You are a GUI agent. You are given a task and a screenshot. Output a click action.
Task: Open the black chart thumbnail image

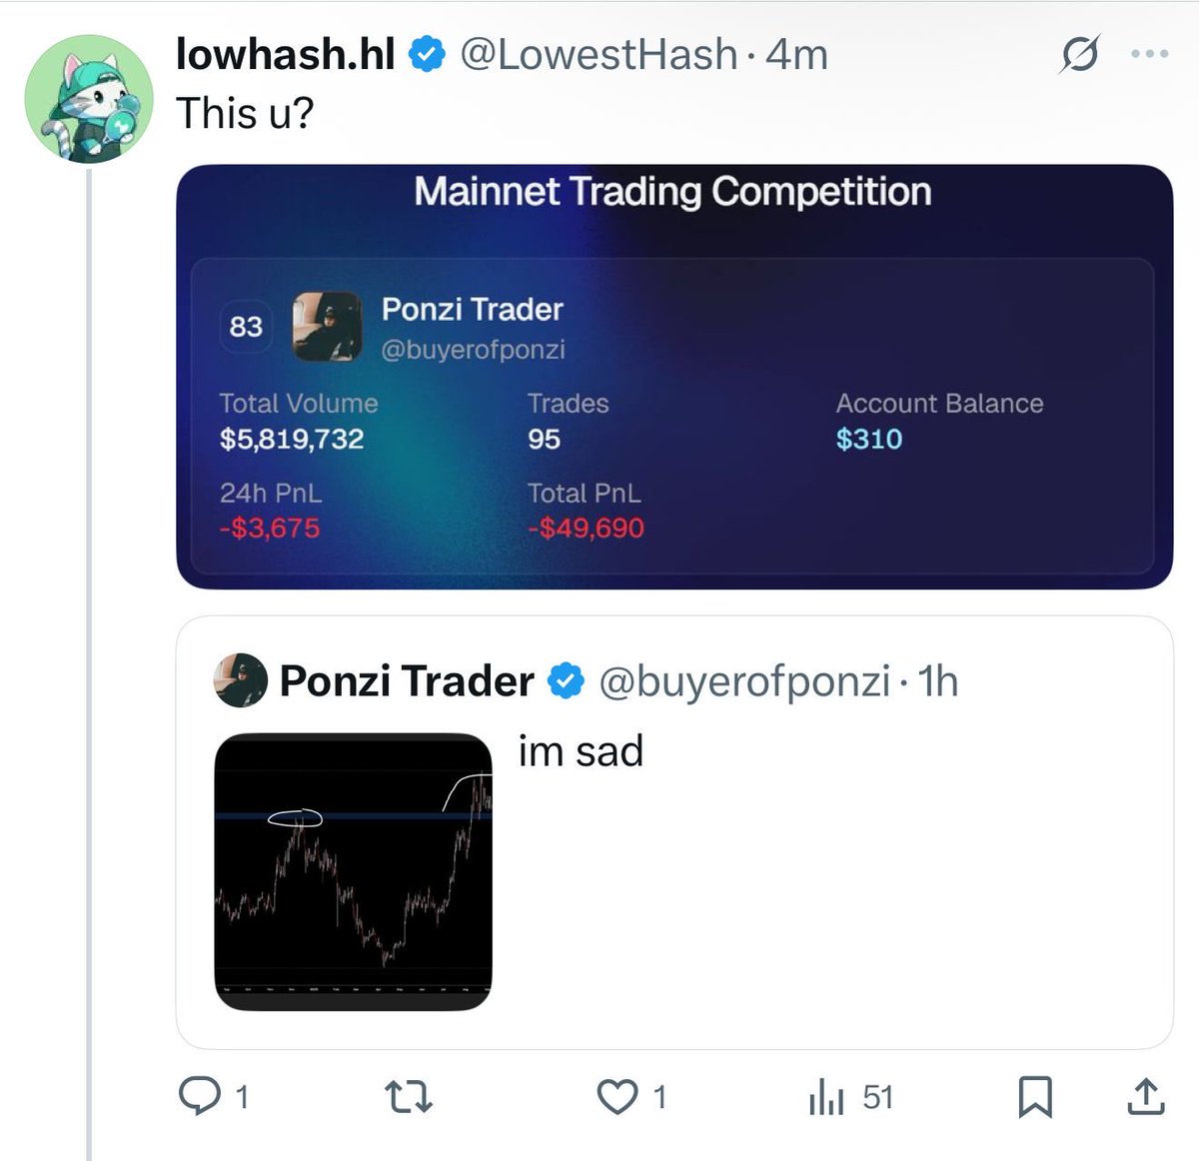354,871
